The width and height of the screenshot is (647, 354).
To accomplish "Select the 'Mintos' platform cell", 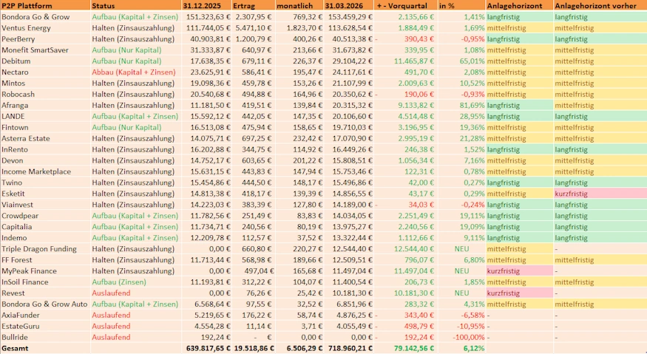I will point(45,84).
